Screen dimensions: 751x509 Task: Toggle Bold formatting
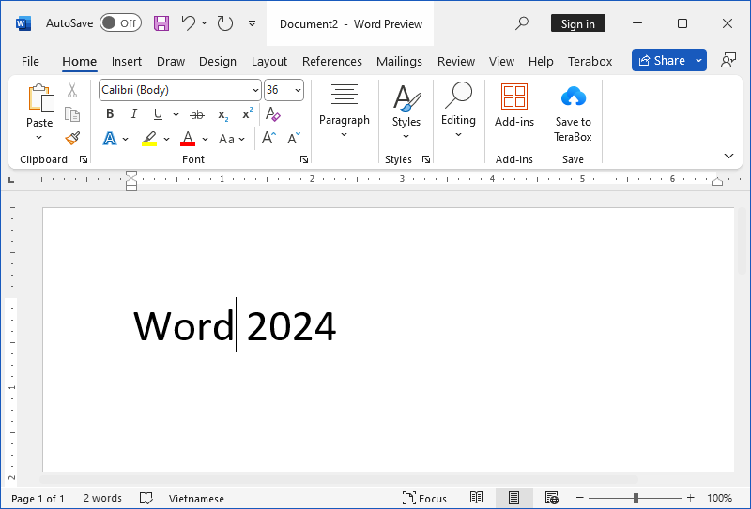pos(110,114)
